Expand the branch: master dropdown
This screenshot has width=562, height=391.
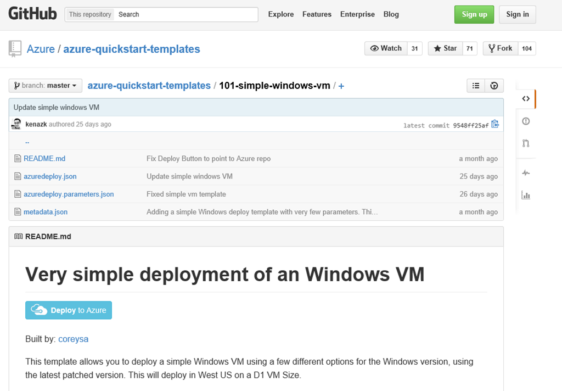point(46,86)
